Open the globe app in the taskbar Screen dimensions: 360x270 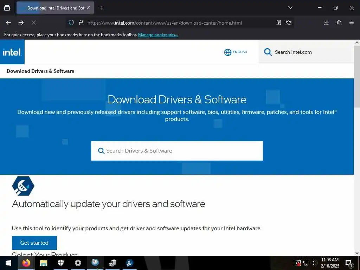coord(95,262)
